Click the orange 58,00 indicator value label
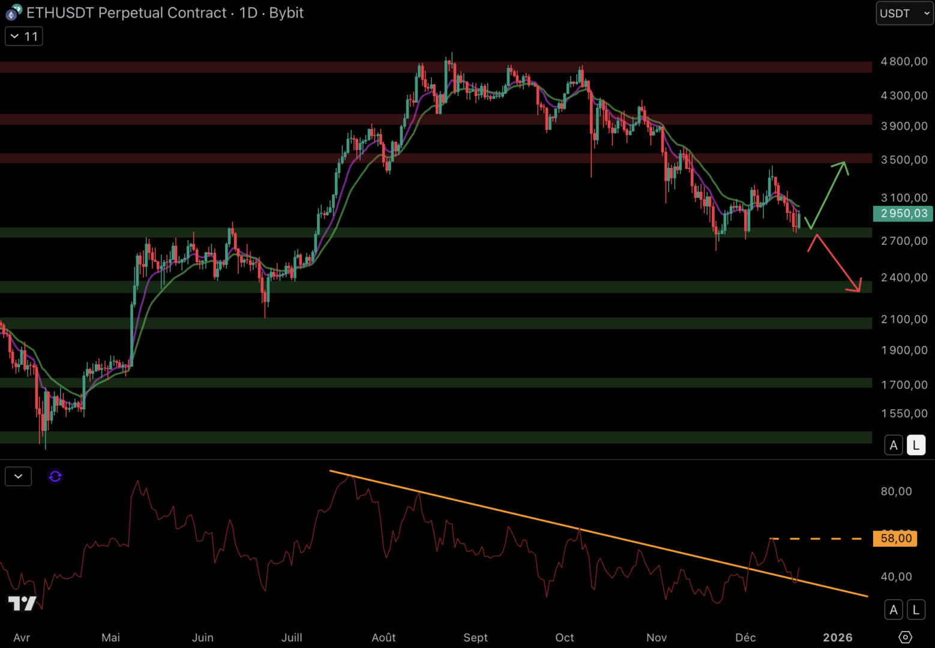Image resolution: width=935 pixels, height=648 pixels. [895, 538]
